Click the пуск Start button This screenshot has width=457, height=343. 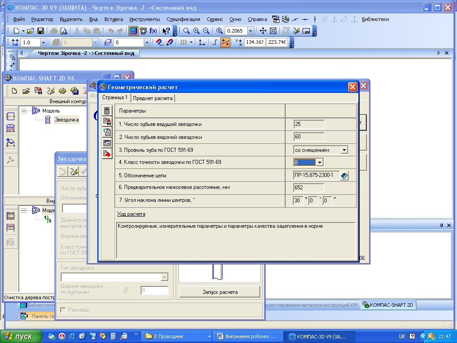point(21,336)
